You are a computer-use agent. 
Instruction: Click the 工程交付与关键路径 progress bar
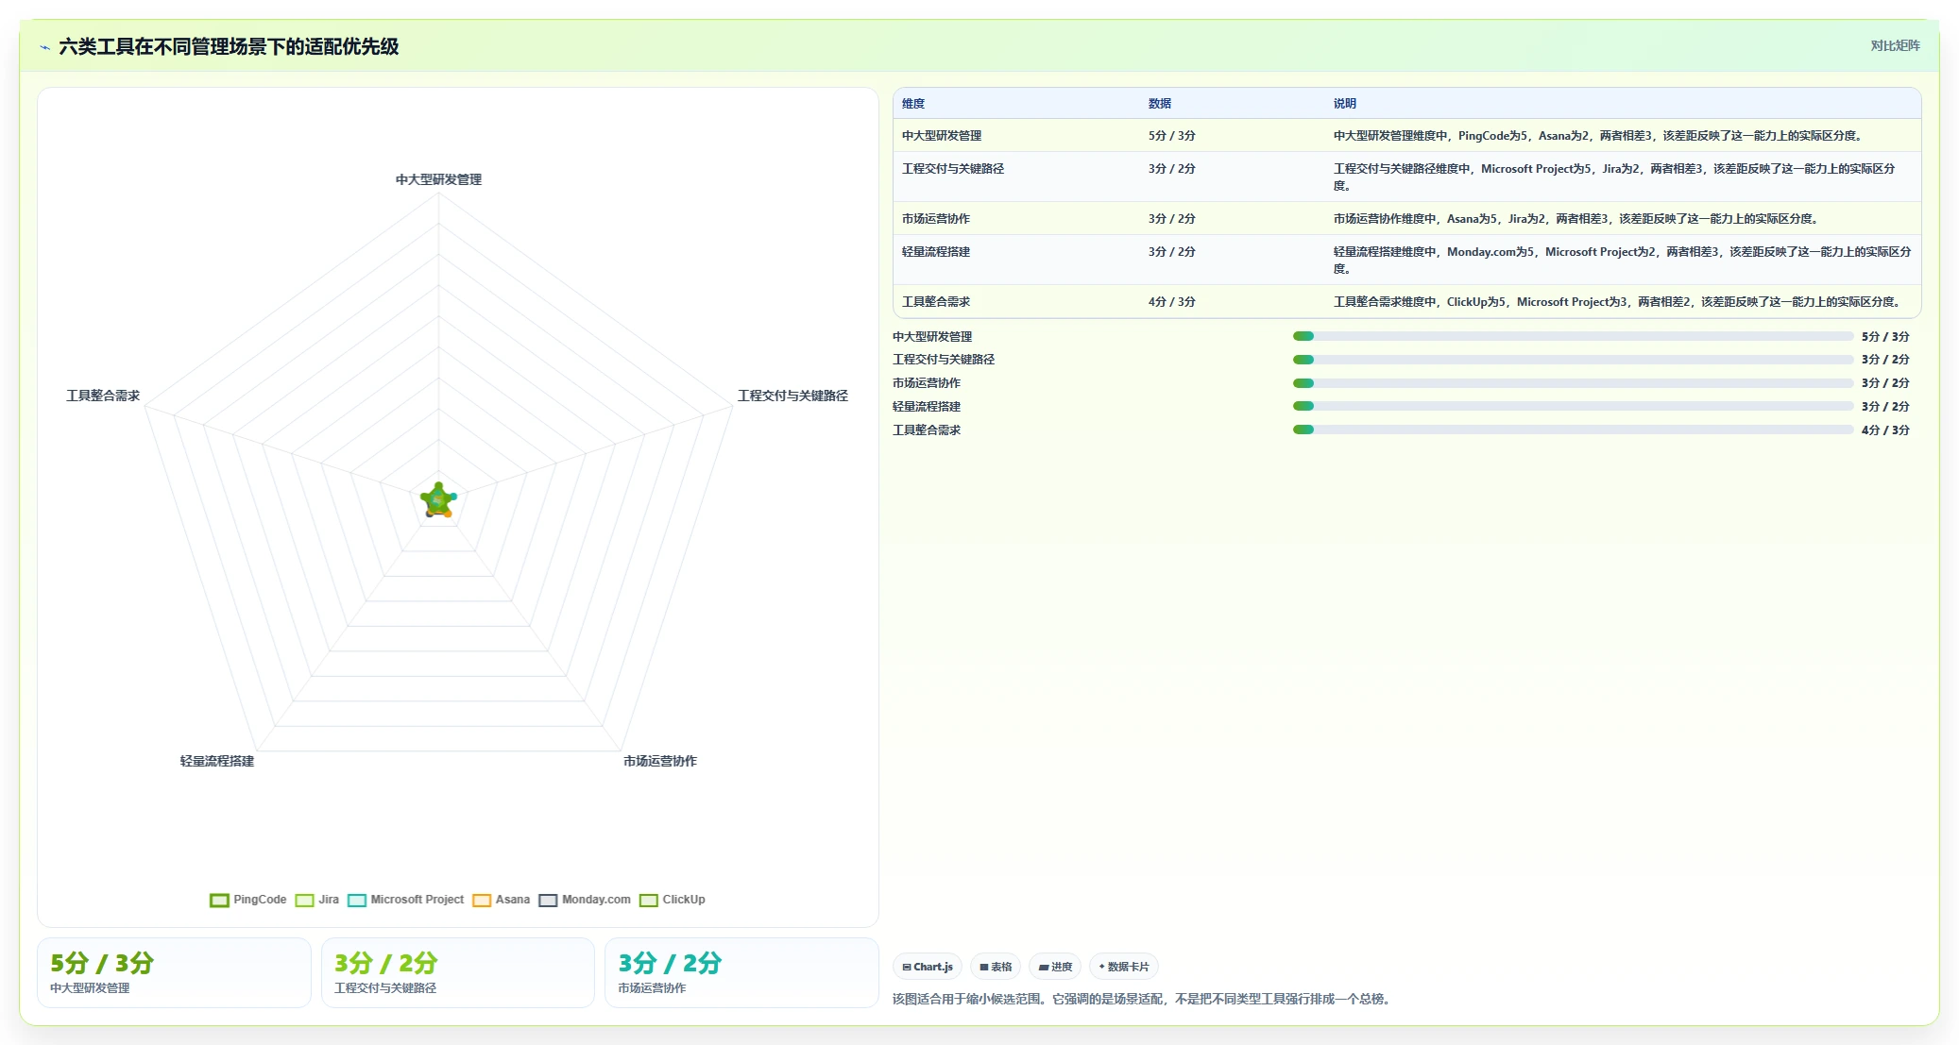[x=1573, y=360]
